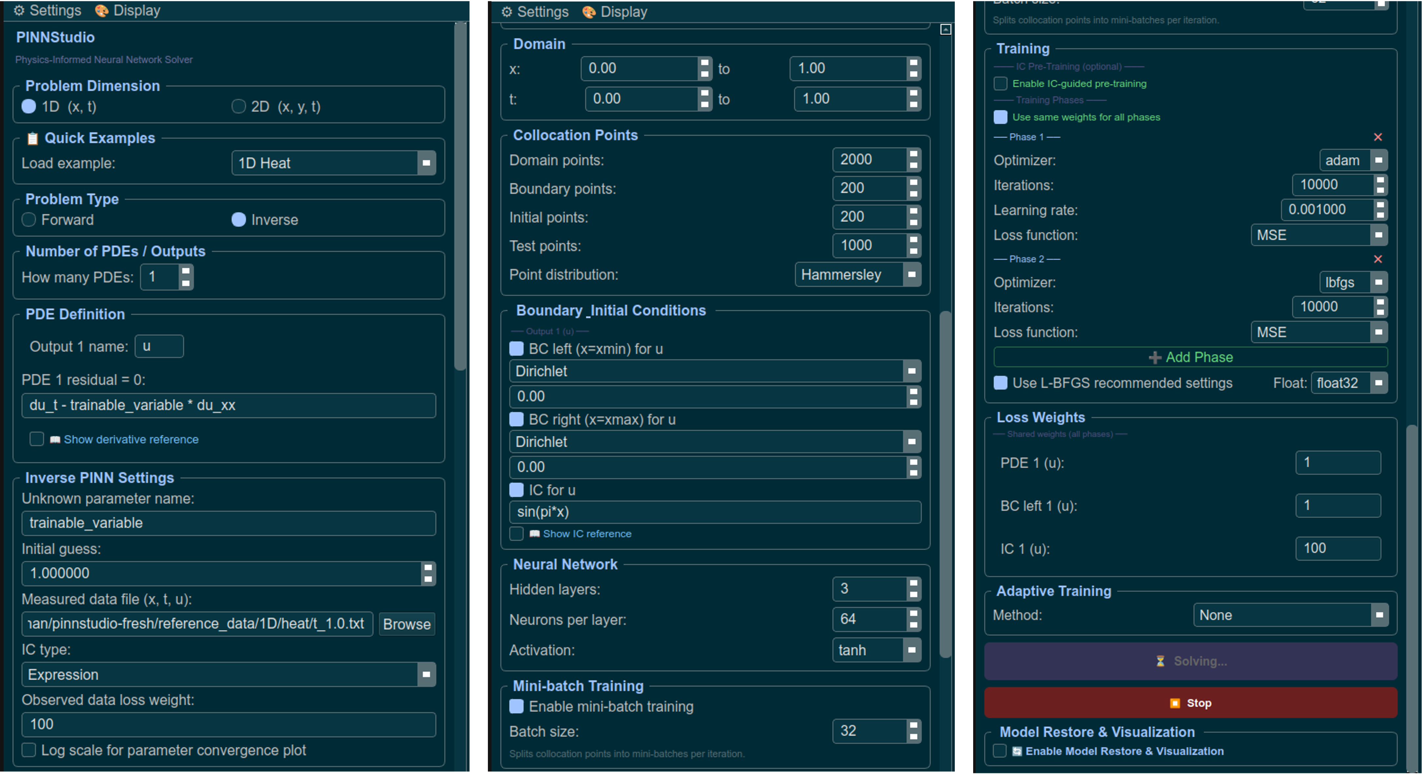Image resolution: width=1423 pixels, height=774 pixels.
Task: Toggle BC right (x=xmax) for u checkbox
Action: 516,419
